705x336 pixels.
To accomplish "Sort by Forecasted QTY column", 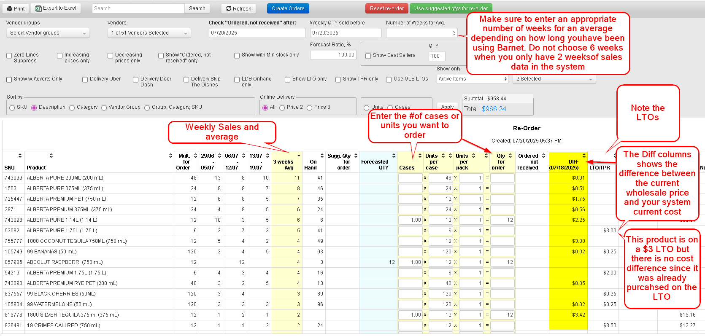I will point(394,156).
